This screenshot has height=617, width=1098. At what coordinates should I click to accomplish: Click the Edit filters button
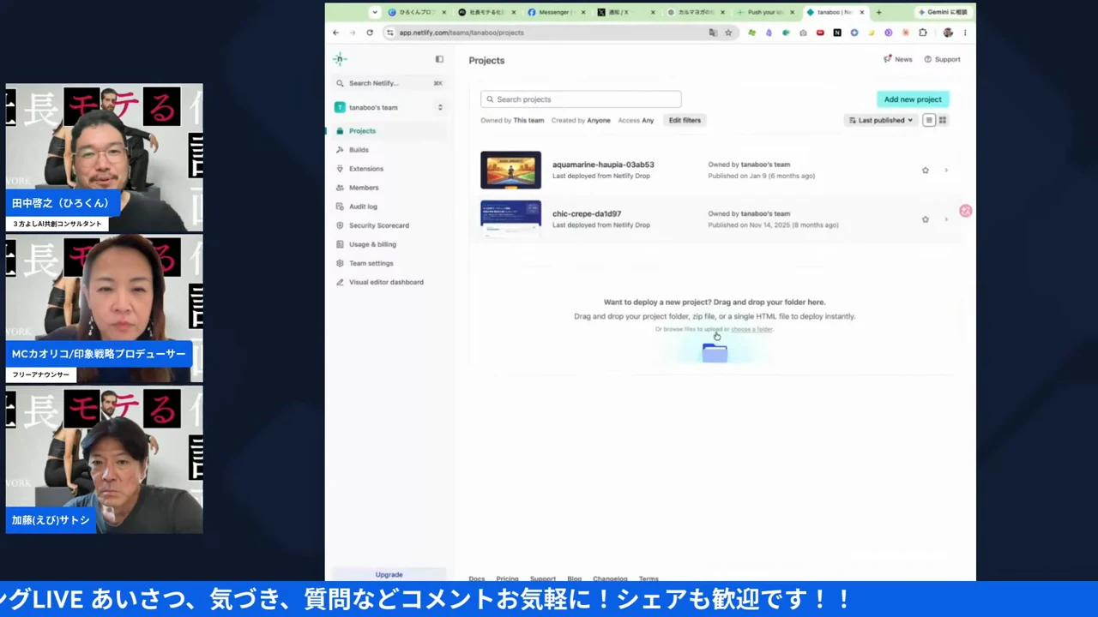coord(685,120)
